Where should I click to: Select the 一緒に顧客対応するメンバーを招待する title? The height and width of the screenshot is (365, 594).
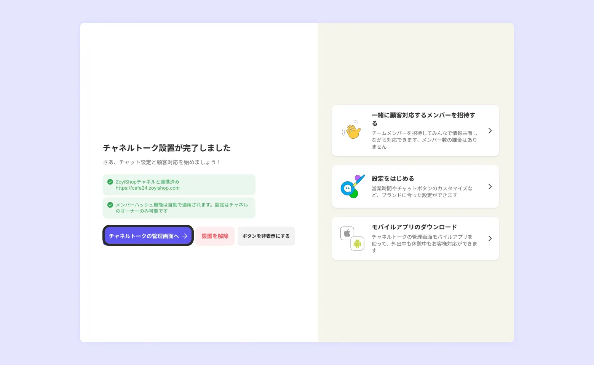[423, 119]
